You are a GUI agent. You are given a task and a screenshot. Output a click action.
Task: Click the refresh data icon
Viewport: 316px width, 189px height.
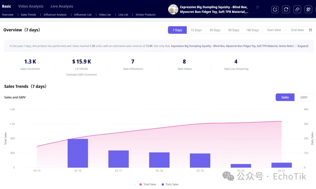[x=286, y=9]
